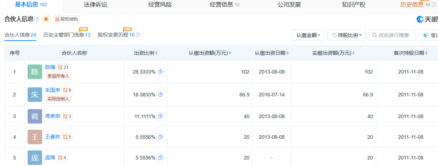Screen dimensions: 438x166
Task: Click the 点击进行搜索 search field
Action: click(392, 35)
